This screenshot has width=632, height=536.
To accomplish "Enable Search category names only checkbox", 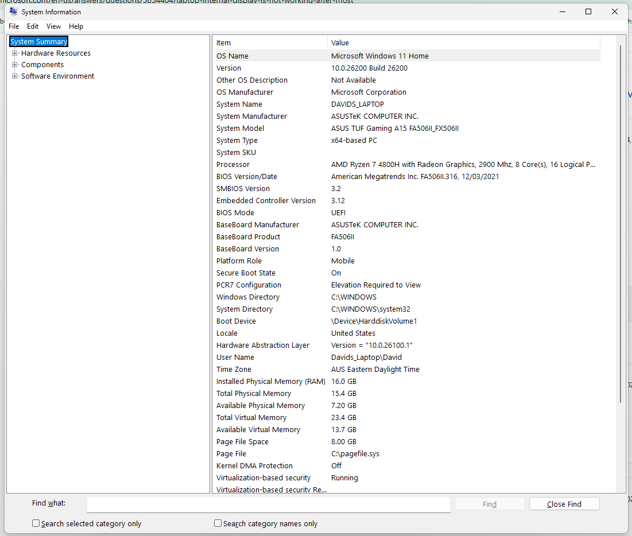I will pyautogui.click(x=218, y=523).
